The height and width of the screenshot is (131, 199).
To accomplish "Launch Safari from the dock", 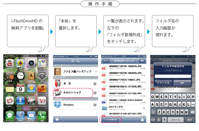I will point(20,115).
